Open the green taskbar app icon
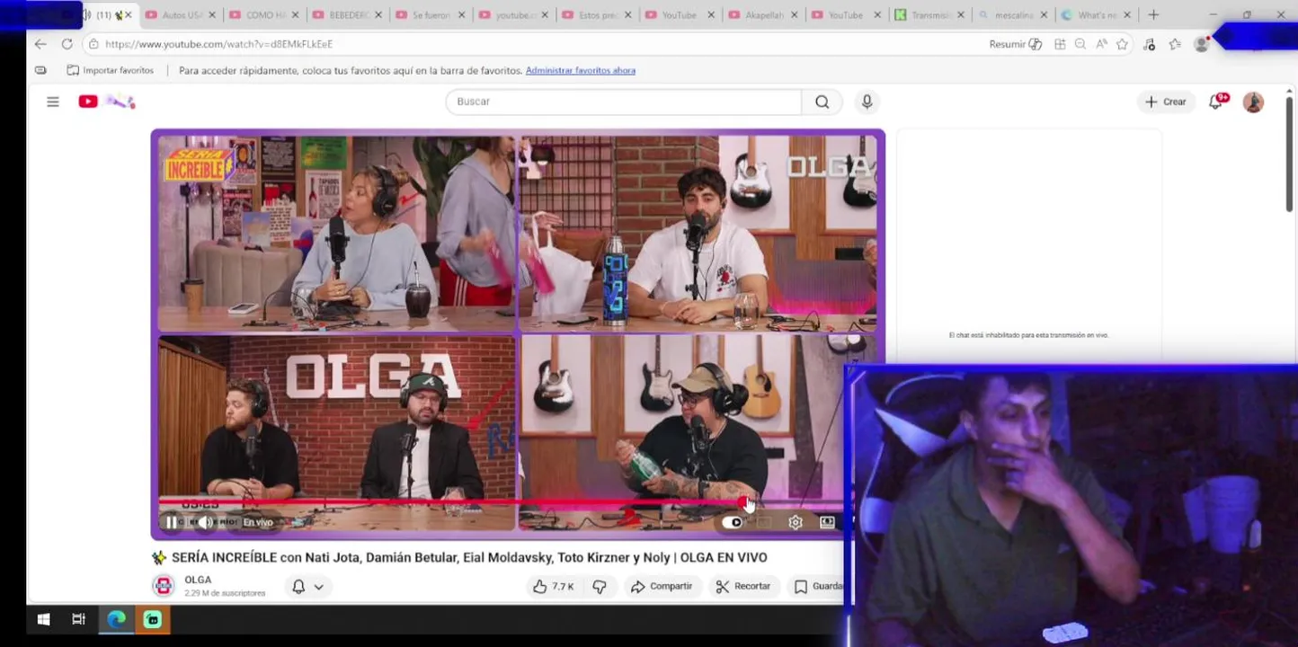Viewport: 1298px width, 647px height. pos(153,619)
